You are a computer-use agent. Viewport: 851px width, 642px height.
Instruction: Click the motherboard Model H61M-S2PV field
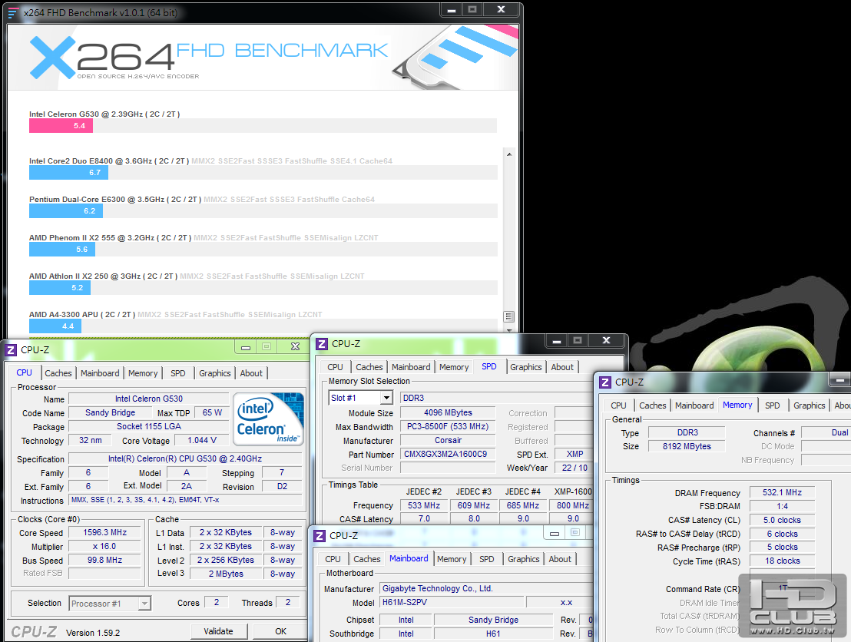[452, 602]
